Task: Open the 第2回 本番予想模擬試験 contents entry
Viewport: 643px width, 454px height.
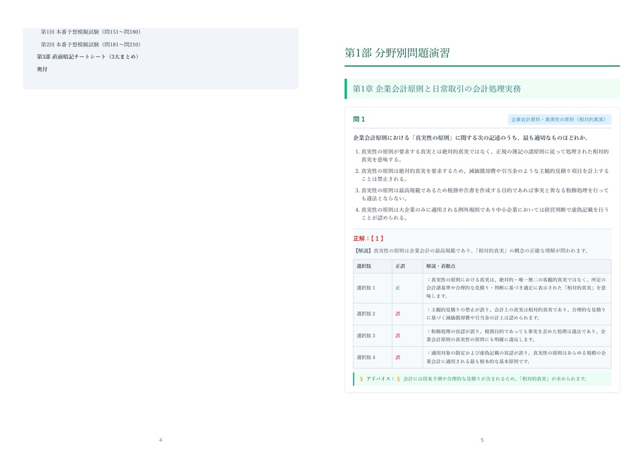Action: pos(90,45)
